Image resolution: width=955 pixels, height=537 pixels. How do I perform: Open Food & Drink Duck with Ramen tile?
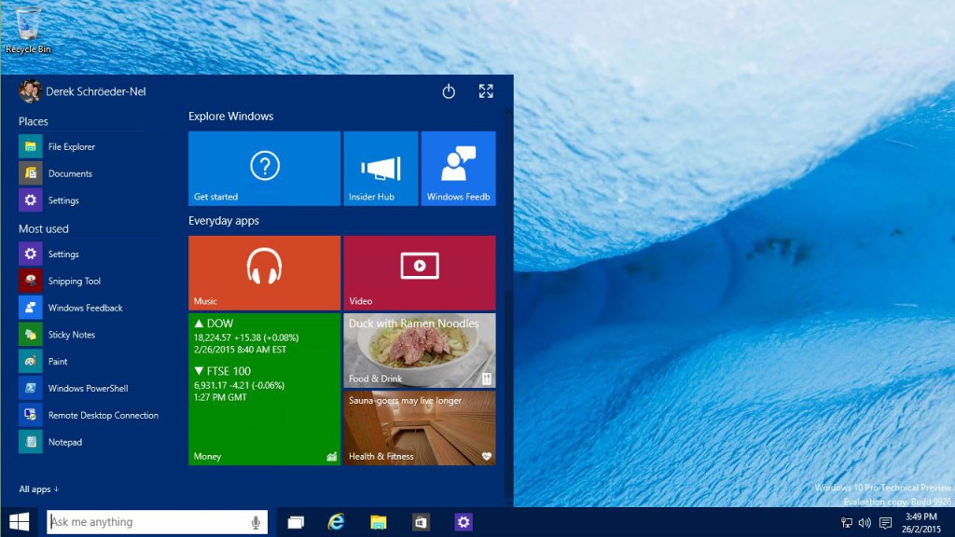[x=420, y=351]
